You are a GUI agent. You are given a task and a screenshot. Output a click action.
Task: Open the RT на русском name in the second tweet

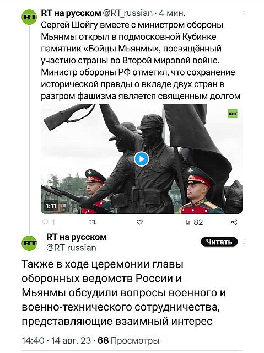77,237
